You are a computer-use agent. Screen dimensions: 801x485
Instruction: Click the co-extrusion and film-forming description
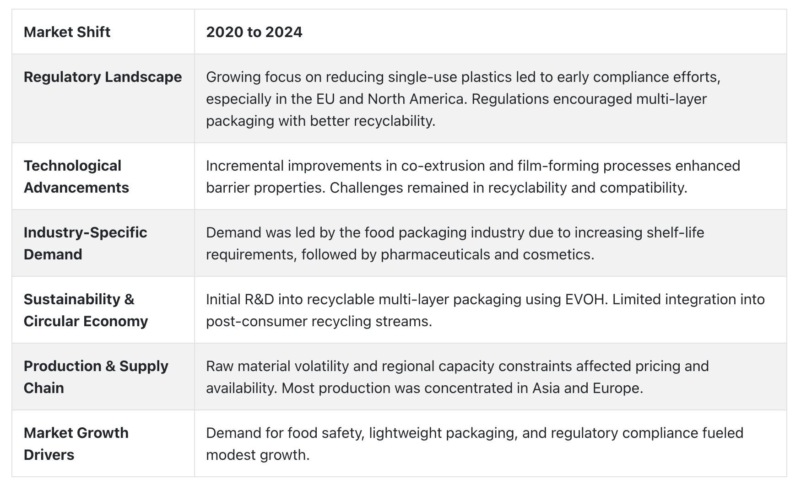coord(473,177)
